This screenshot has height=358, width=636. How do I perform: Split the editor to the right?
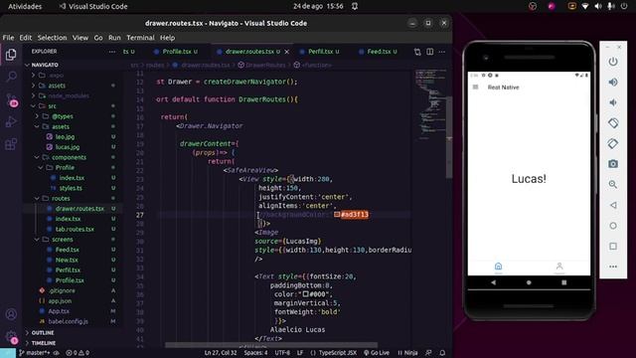coord(430,52)
